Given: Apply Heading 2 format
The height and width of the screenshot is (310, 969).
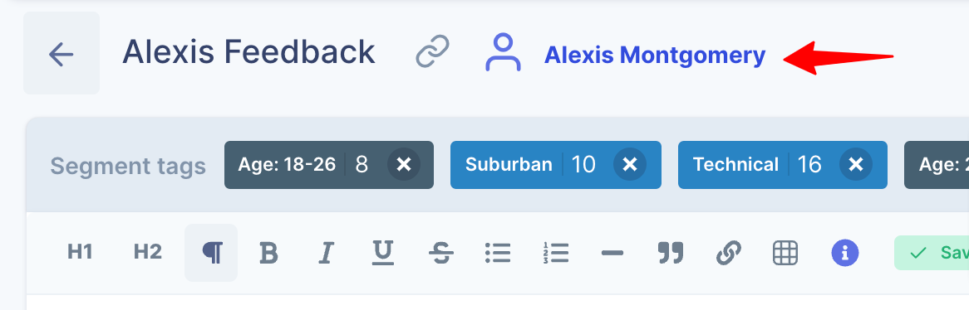Looking at the screenshot, I should pos(148,252).
